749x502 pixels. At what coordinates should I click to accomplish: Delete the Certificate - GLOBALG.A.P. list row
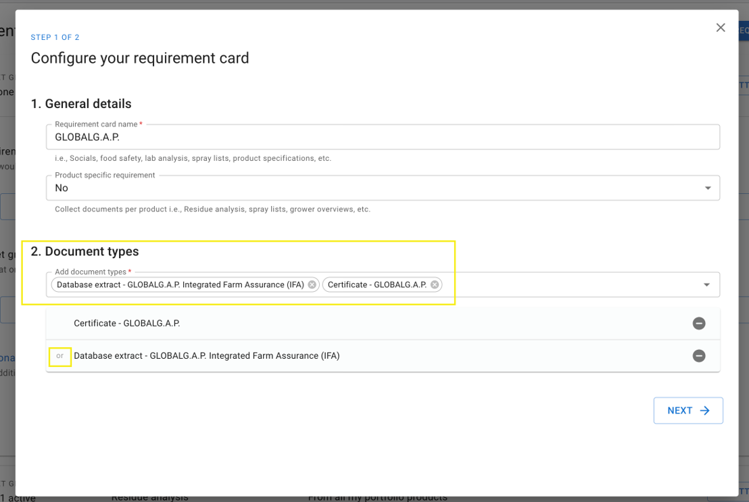coord(699,324)
